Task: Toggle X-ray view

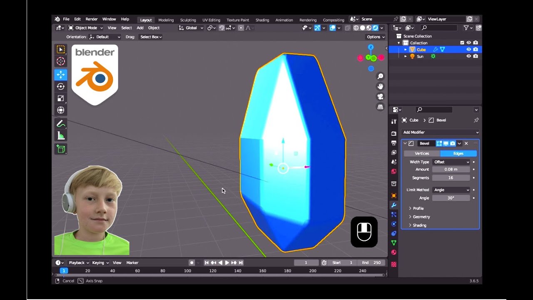Action: click(x=347, y=28)
